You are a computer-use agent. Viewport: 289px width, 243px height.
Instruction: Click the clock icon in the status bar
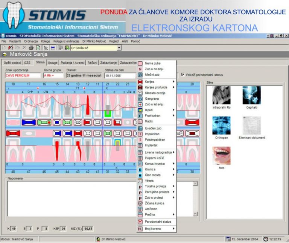[x=266, y=239]
